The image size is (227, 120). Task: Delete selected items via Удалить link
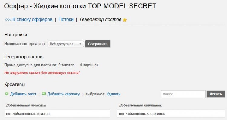tap(113, 94)
